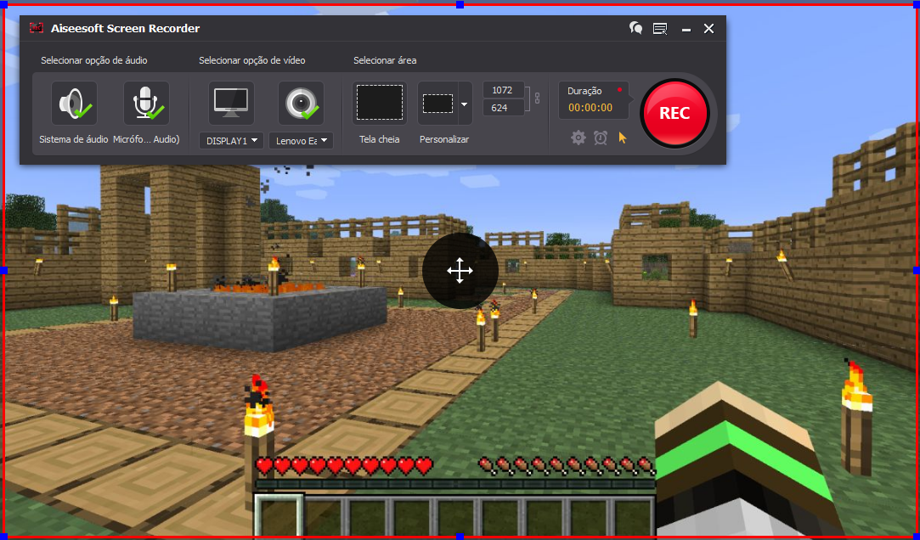Viewport: 920px width, 540px height.
Task: Open the settings gear icon
Action: pos(579,138)
